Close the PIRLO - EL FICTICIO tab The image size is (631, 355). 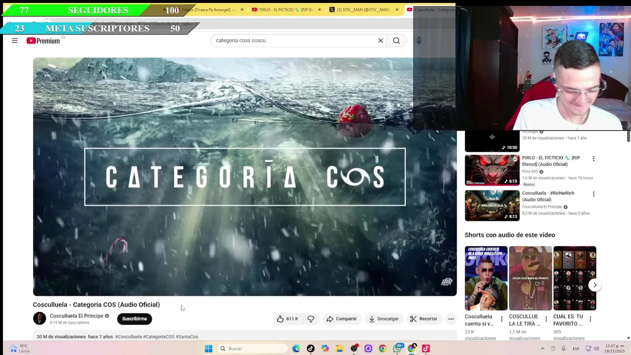pos(319,9)
